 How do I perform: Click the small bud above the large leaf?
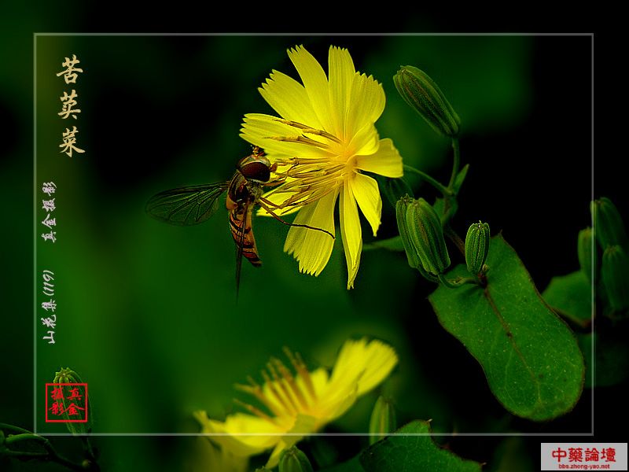476,246
